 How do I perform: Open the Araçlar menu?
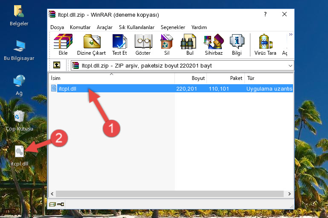pyautogui.click(x=104, y=27)
